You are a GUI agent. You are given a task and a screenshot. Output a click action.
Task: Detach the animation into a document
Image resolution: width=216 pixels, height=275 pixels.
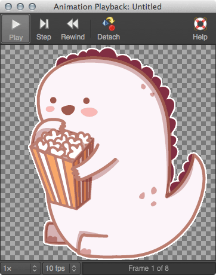tap(109, 29)
